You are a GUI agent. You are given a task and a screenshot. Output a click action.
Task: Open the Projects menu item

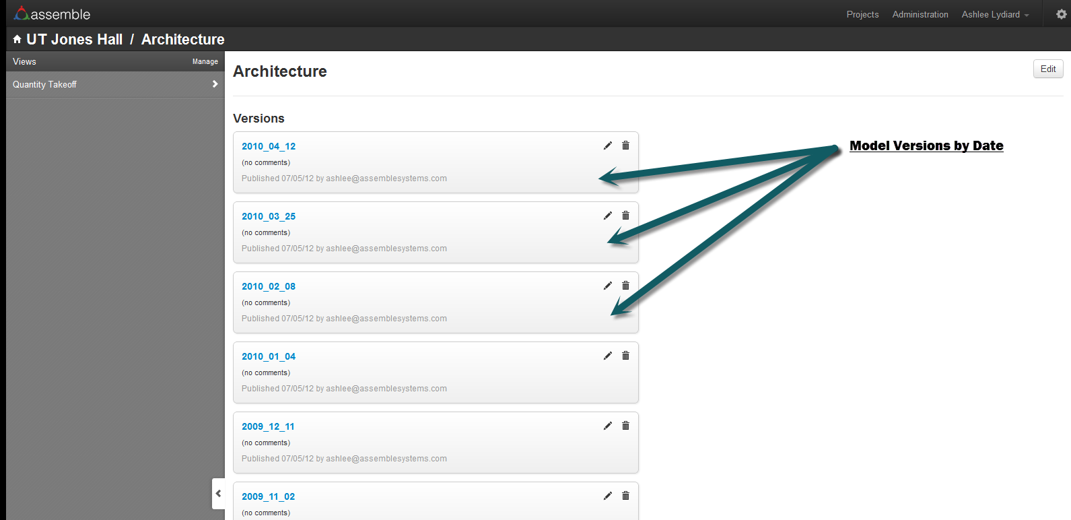[862, 14]
